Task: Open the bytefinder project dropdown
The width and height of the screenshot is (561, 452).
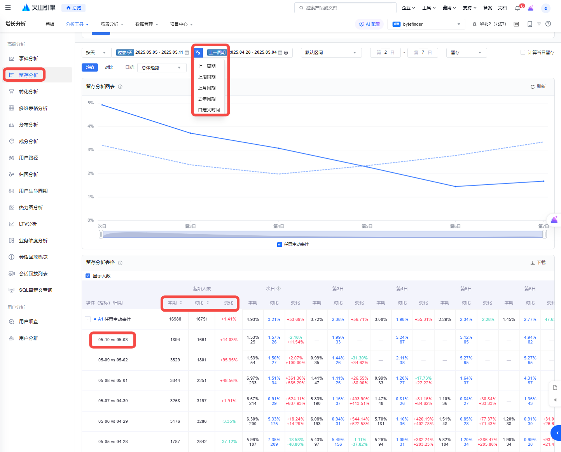Action: tap(426, 24)
